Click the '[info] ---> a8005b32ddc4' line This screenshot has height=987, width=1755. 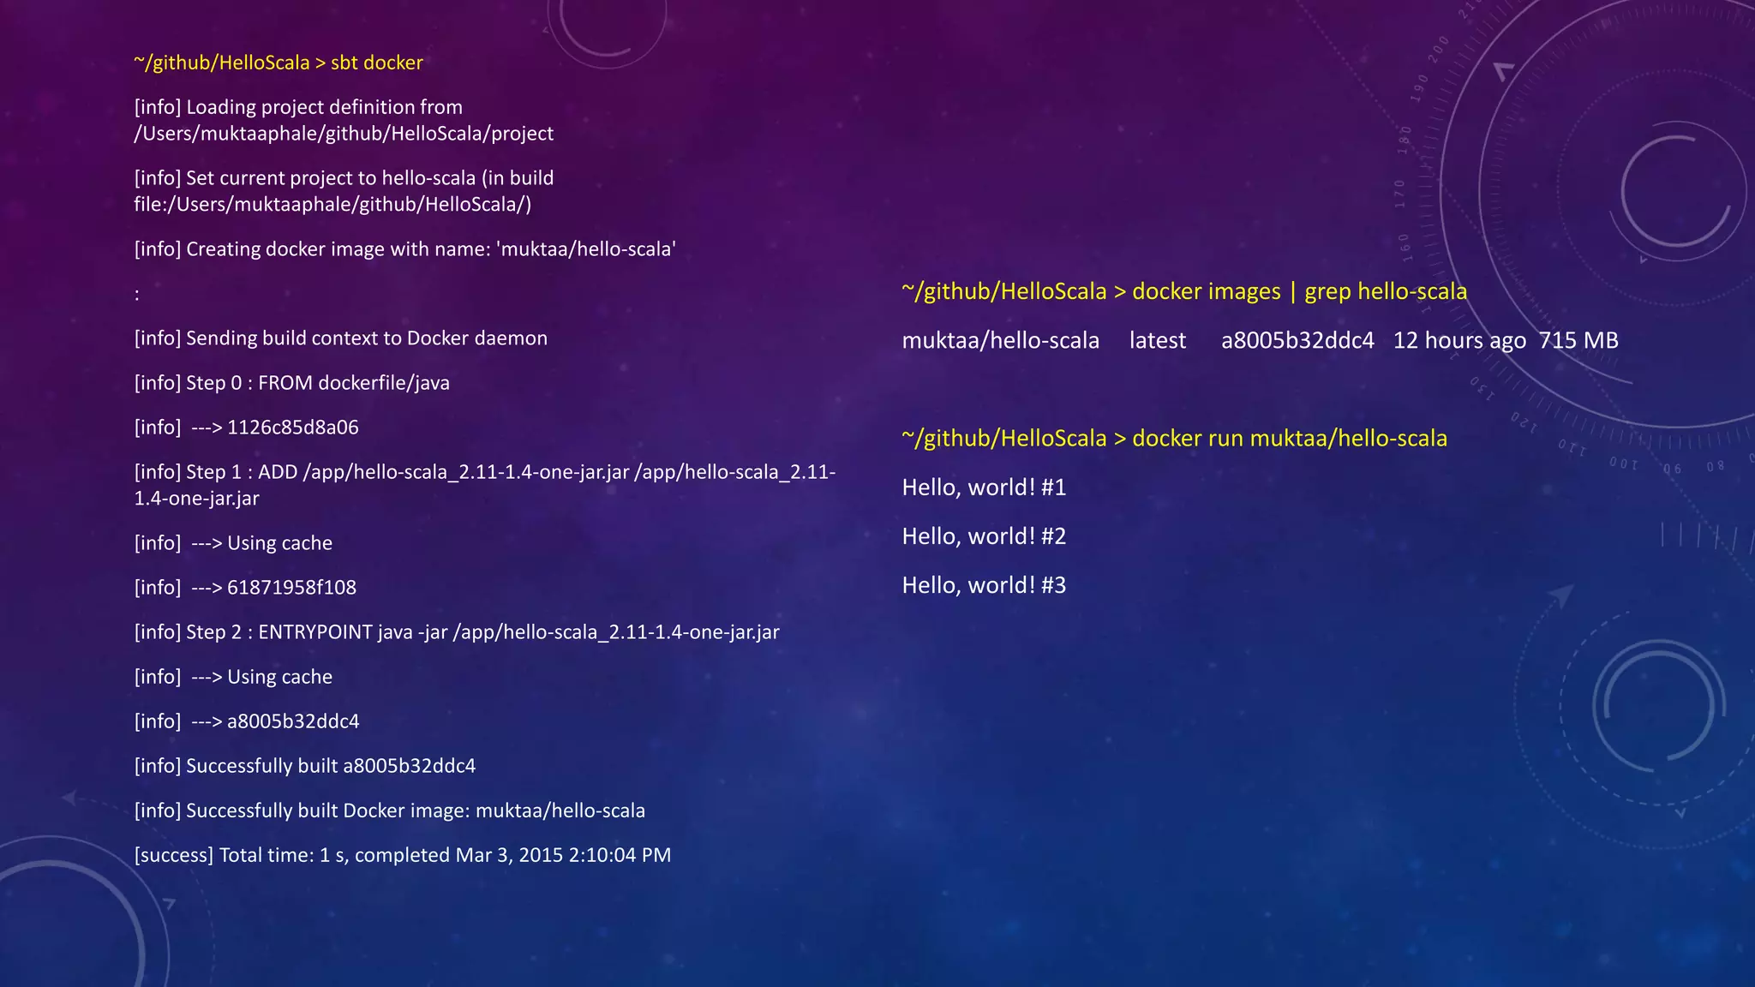247,721
